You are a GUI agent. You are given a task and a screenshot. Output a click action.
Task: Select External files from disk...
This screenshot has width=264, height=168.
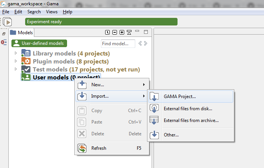pos(191,109)
